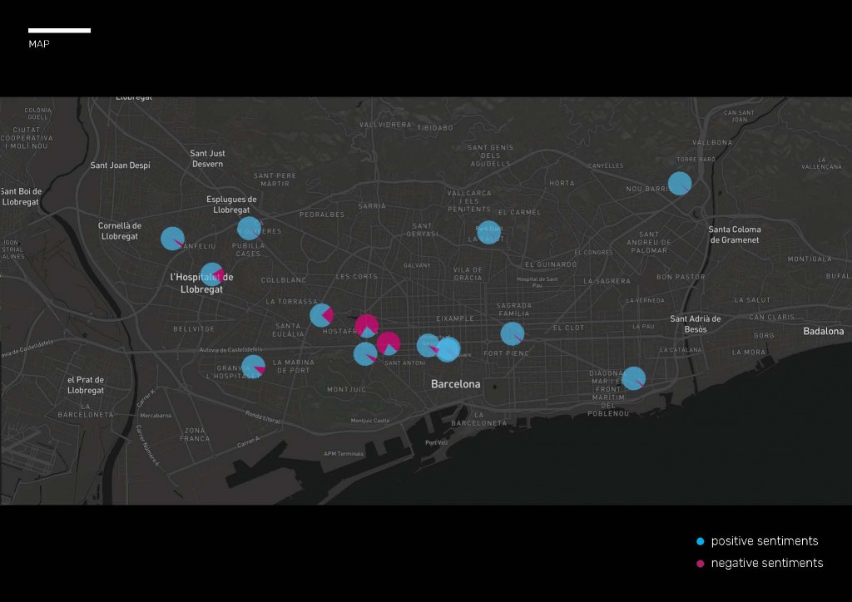Viewport: 852px width, 602px height.
Task: Click the Badalona label on the map
Action: (x=823, y=331)
